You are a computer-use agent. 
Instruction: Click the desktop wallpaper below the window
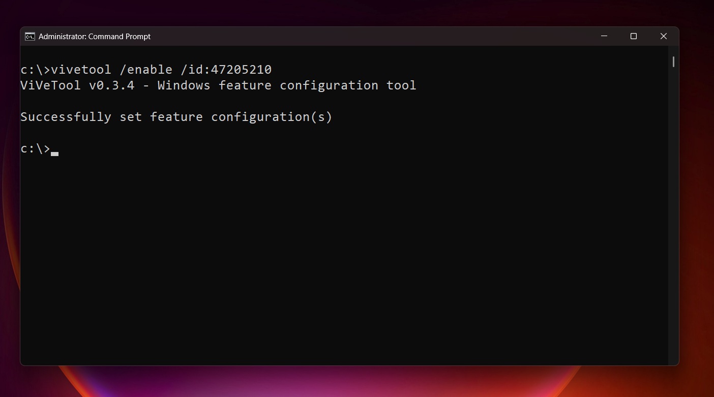[x=356, y=382]
